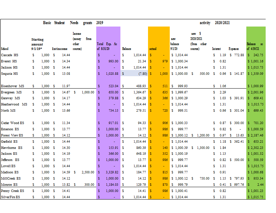
Task: Click the Gateway MS row label
Action: click(x=11, y=98)
